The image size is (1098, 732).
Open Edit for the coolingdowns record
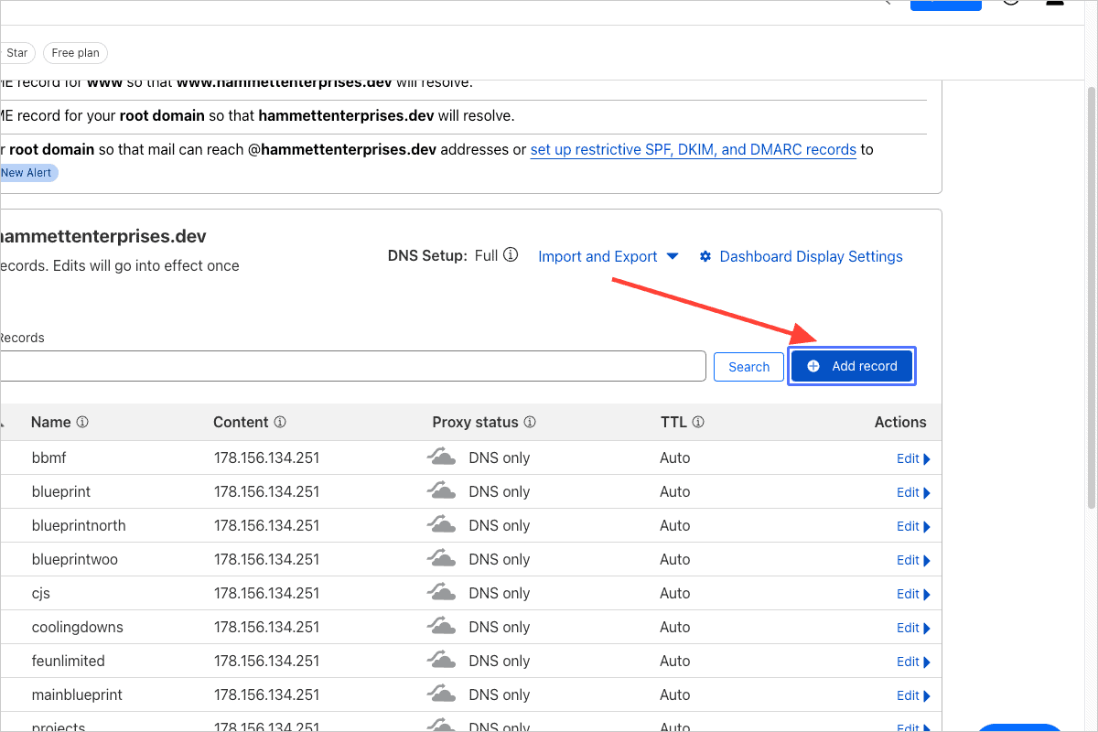tap(912, 628)
